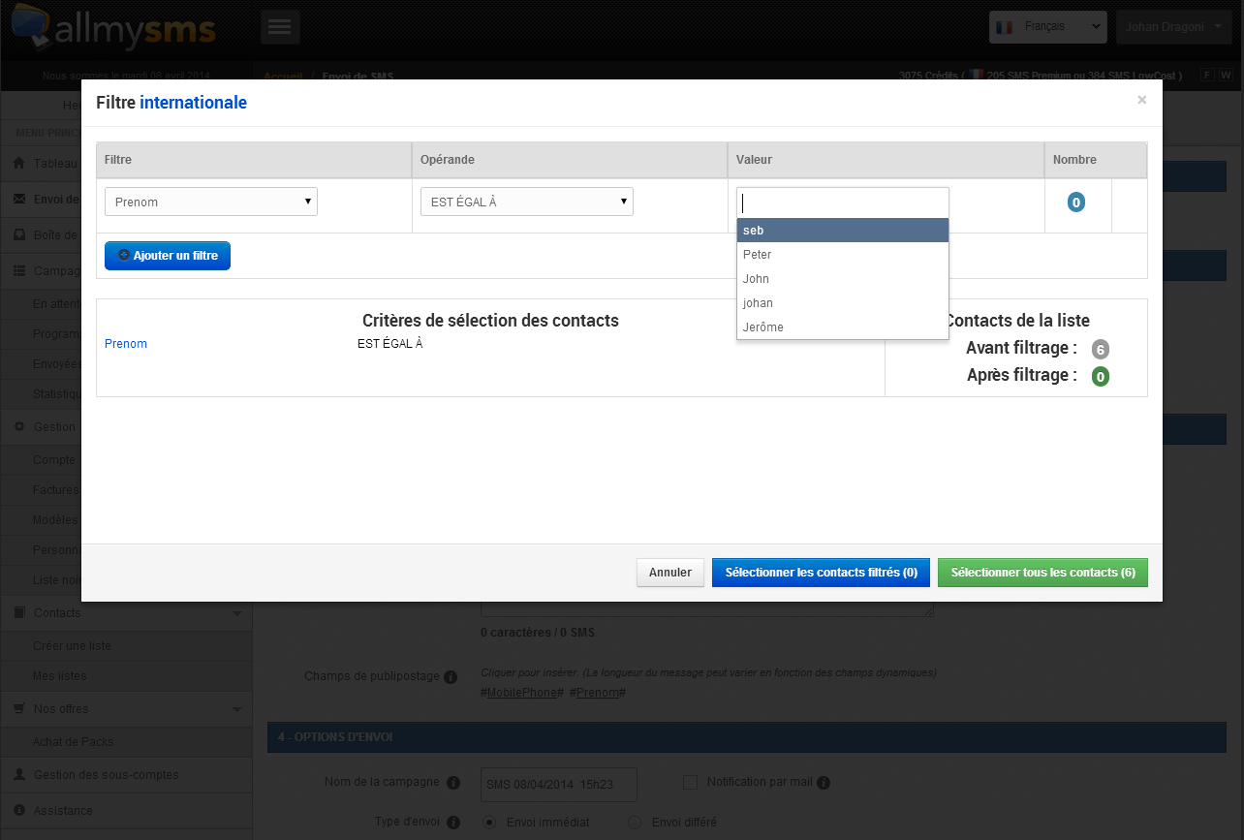Click Annuler button
Viewport: 1244px width, 840px height.
click(x=670, y=573)
